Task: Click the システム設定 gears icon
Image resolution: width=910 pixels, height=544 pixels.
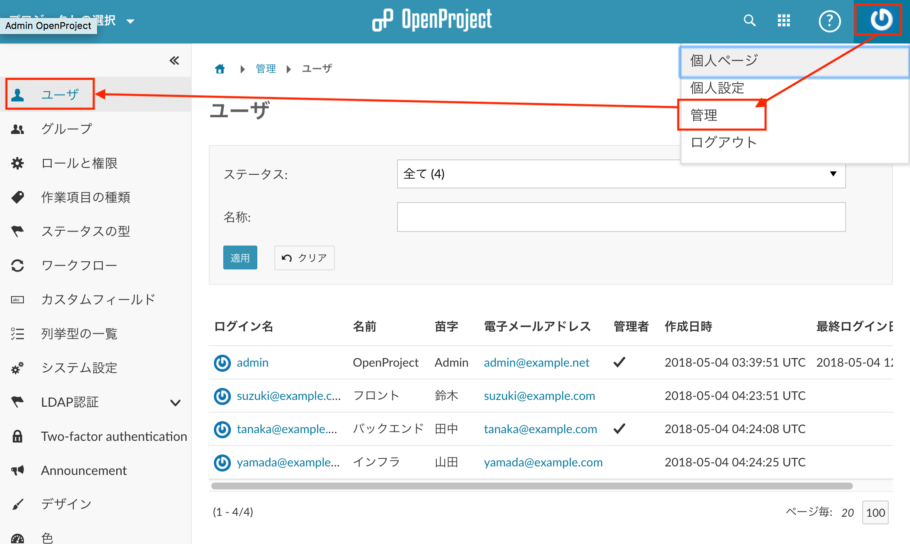Action: click(17, 367)
